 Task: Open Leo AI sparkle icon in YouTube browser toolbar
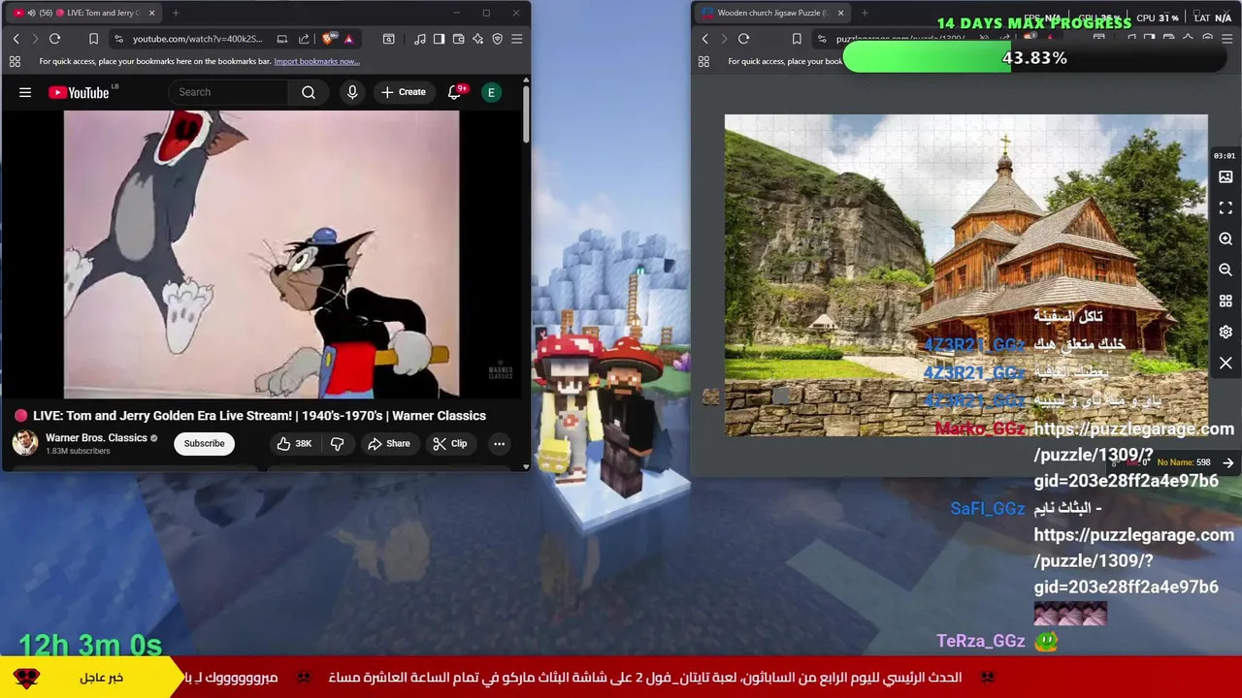pyautogui.click(x=477, y=39)
